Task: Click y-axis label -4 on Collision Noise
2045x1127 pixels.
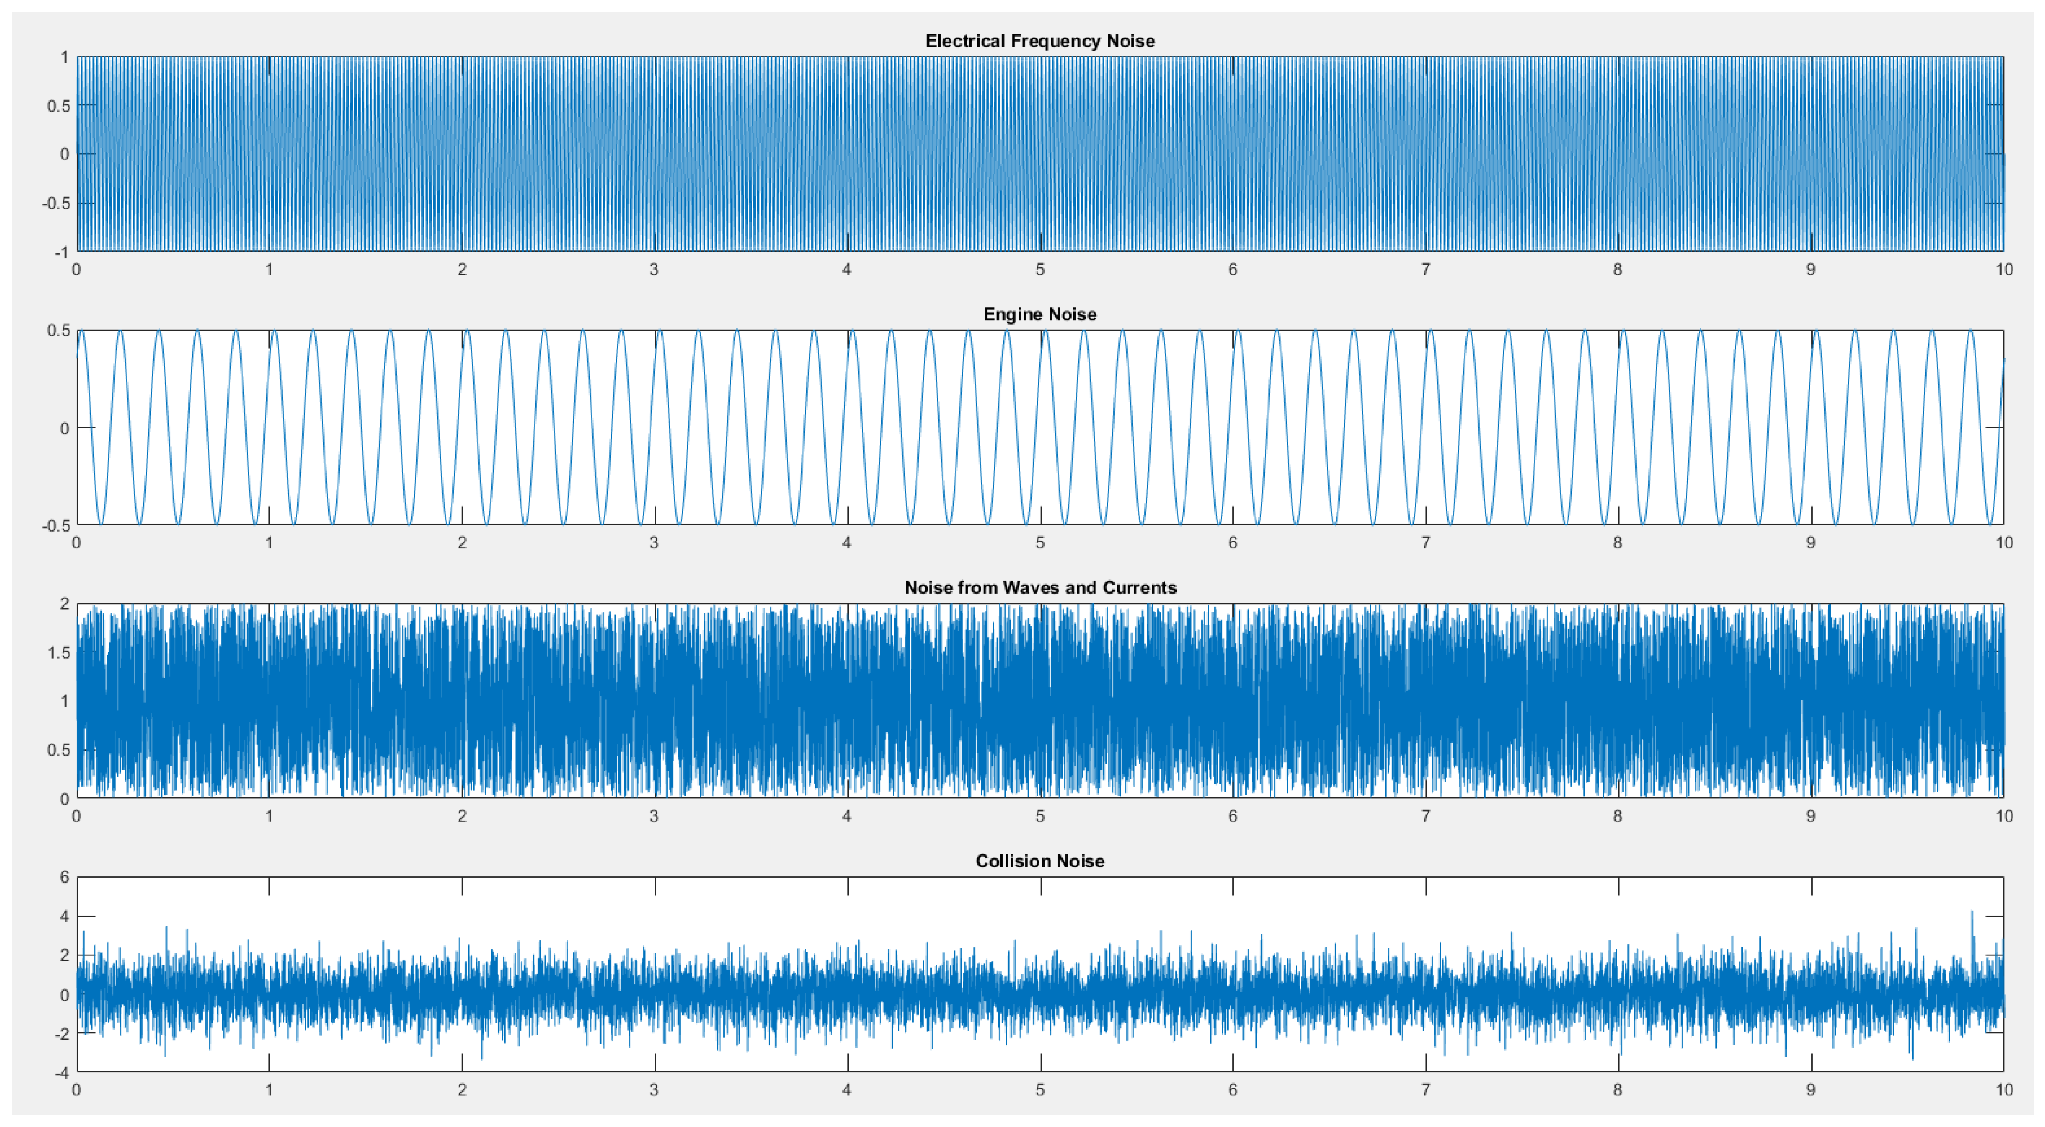Action: coord(61,1072)
